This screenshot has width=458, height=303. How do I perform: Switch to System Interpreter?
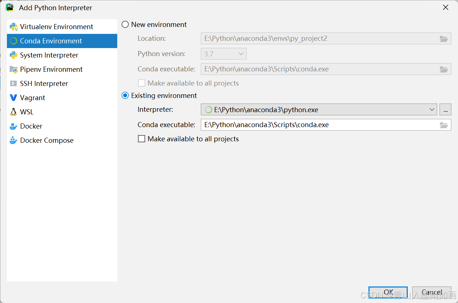(62, 55)
